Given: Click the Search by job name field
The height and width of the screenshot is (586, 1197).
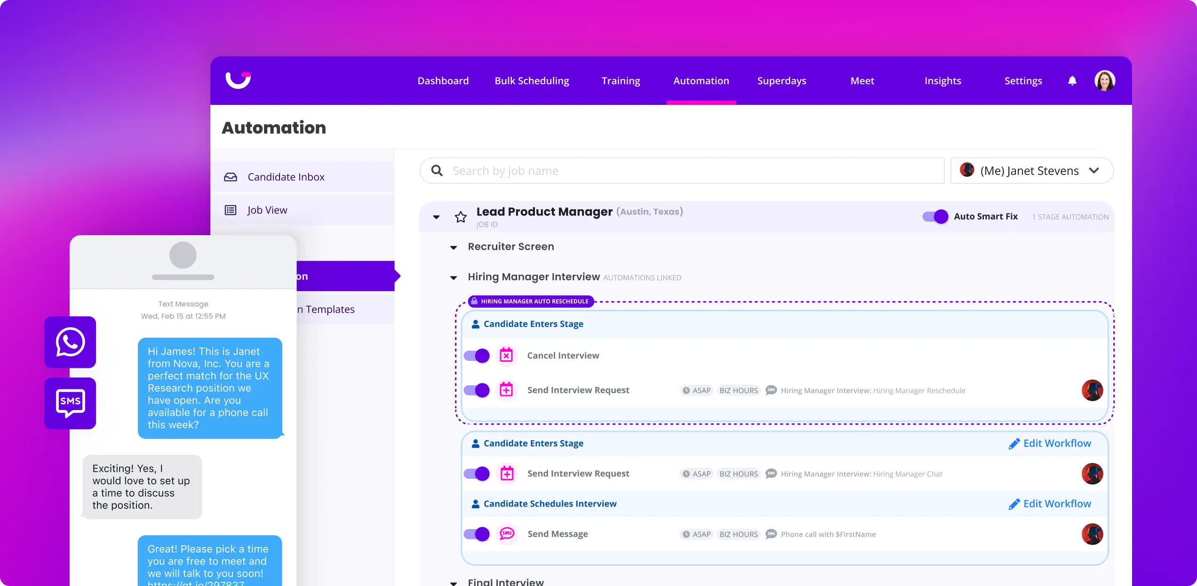Looking at the screenshot, I should pyautogui.click(x=612, y=170).
